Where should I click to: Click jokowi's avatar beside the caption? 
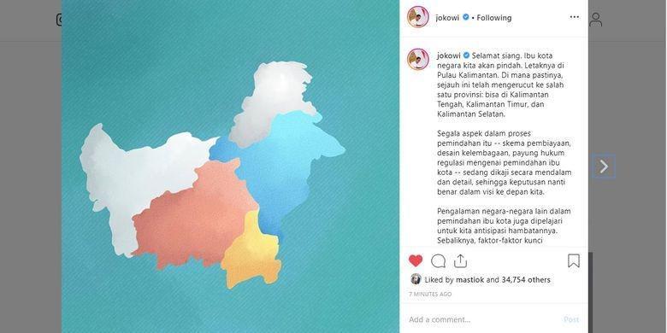[x=417, y=59]
